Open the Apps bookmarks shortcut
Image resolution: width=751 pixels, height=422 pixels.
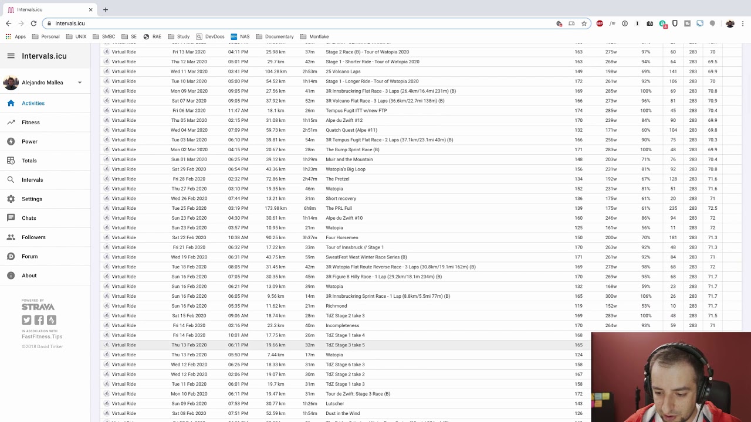pyautogui.click(x=16, y=36)
